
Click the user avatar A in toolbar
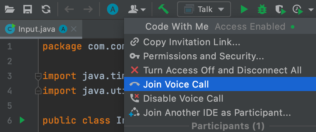pos(113,10)
